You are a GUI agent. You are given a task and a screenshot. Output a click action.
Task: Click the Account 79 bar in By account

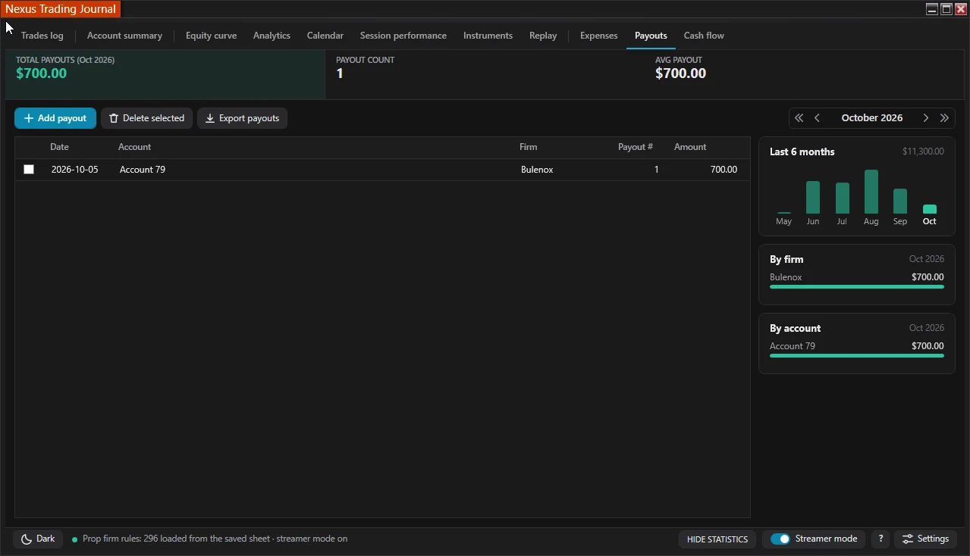tap(857, 356)
